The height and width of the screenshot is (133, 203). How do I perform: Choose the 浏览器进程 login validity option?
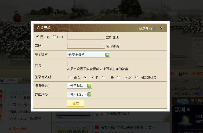137,77
